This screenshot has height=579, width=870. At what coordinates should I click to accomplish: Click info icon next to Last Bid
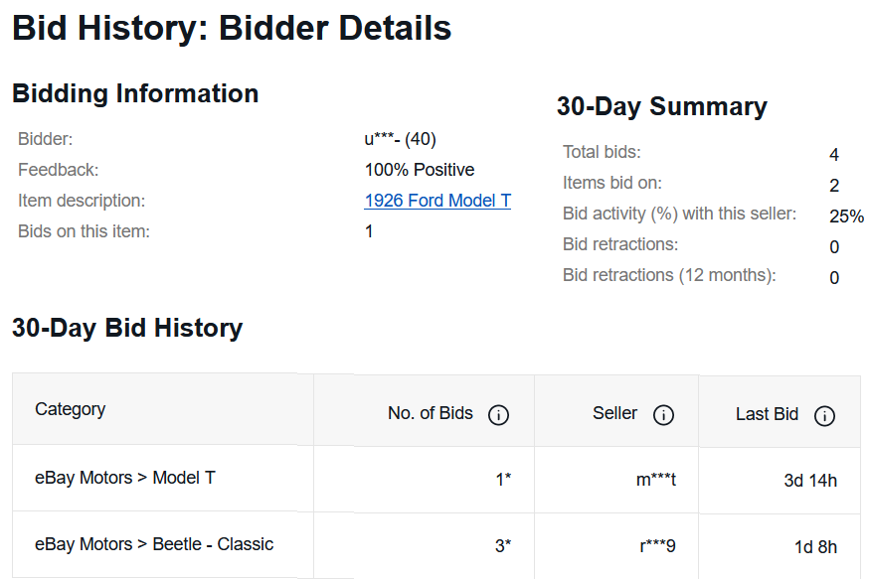click(824, 416)
